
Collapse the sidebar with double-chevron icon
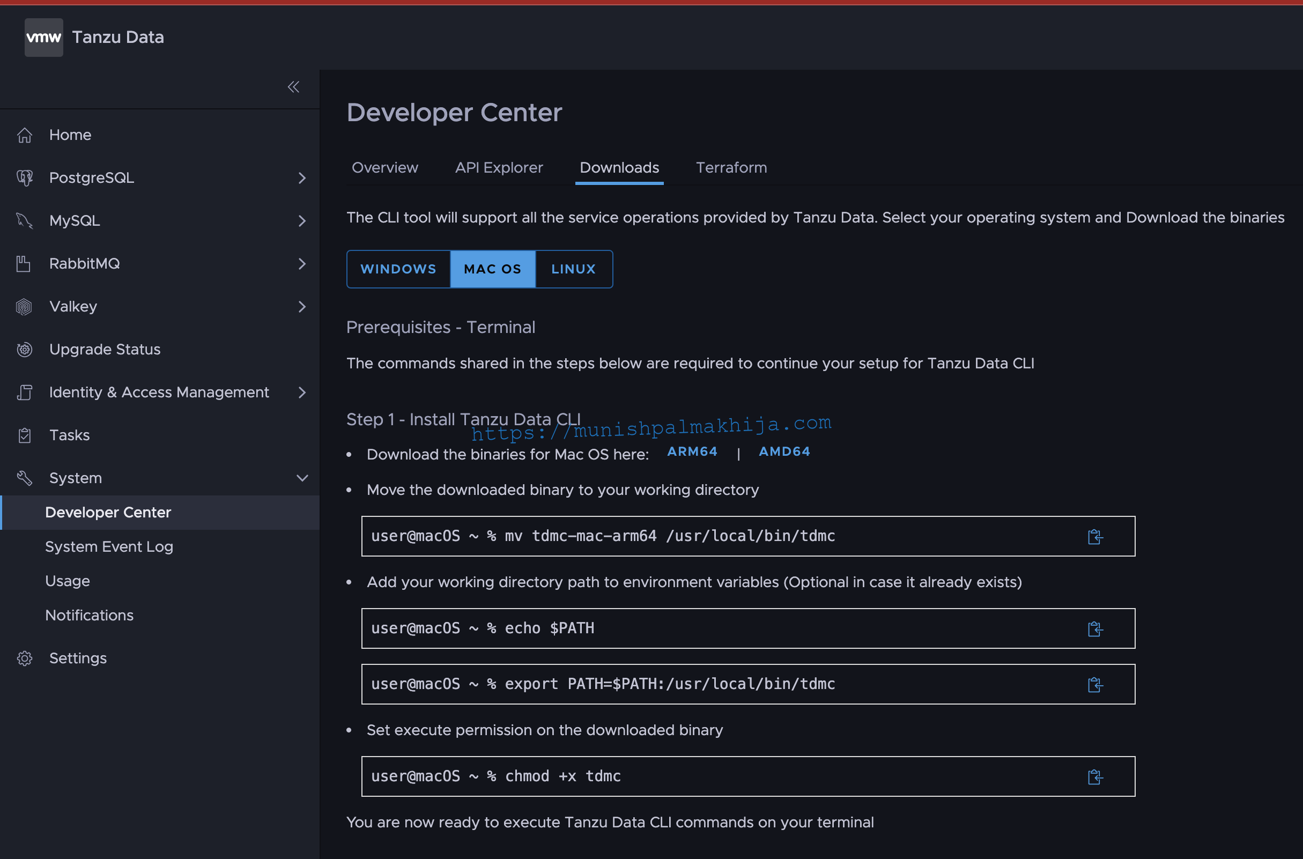coord(293,87)
